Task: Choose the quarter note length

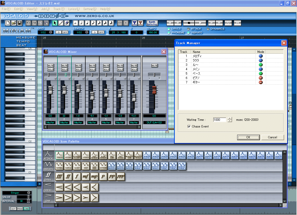Action: tap(87, 23)
